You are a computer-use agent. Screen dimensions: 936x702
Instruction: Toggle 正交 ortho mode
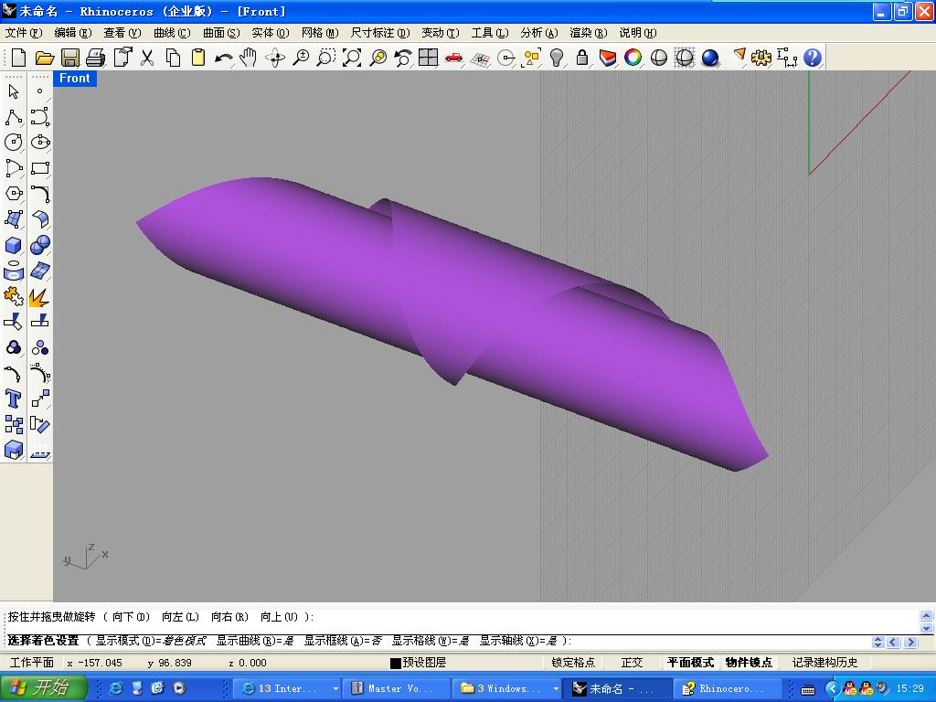point(633,663)
